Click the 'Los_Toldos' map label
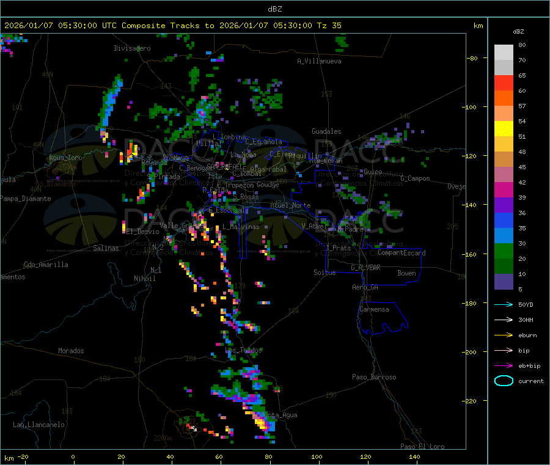550x465 pixels. (243, 350)
